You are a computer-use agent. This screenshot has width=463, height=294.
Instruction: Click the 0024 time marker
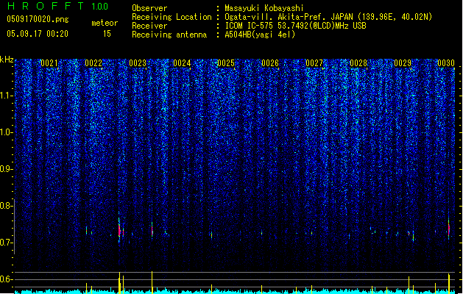(182, 63)
